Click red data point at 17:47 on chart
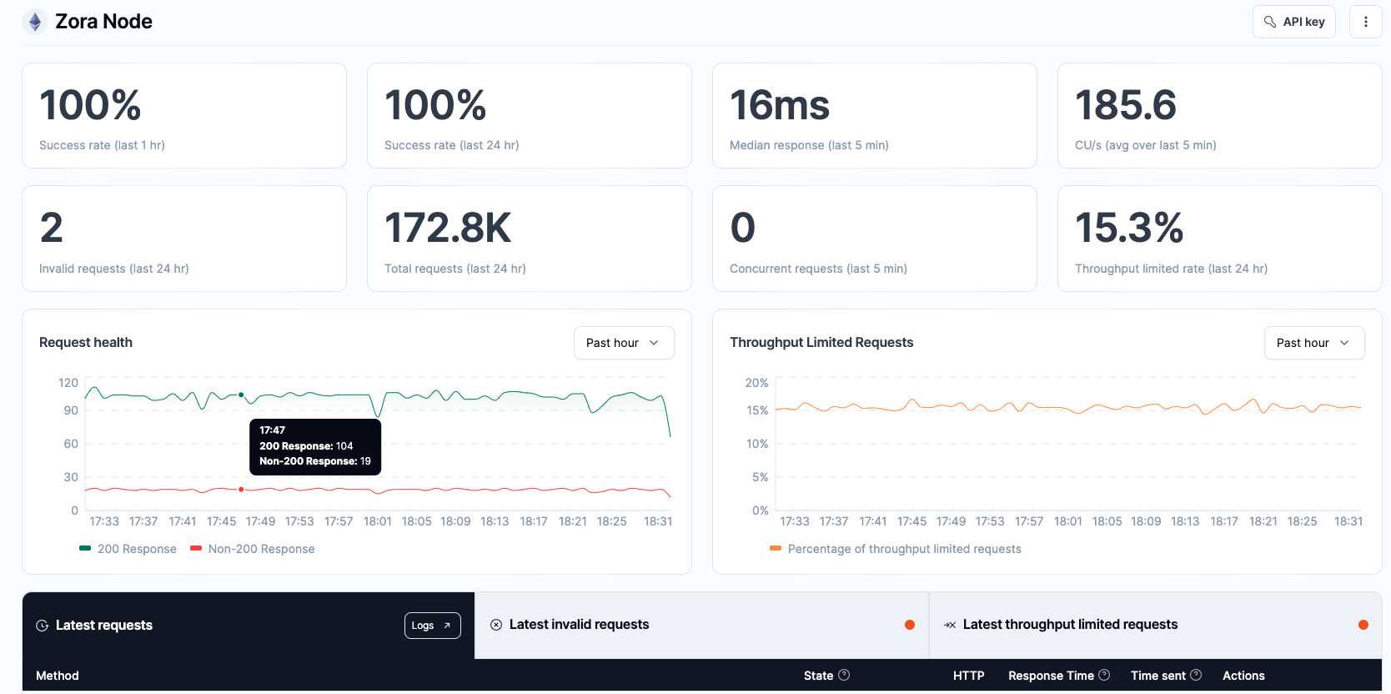Image resolution: width=1391 pixels, height=694 pixels. tap(241, 490)
